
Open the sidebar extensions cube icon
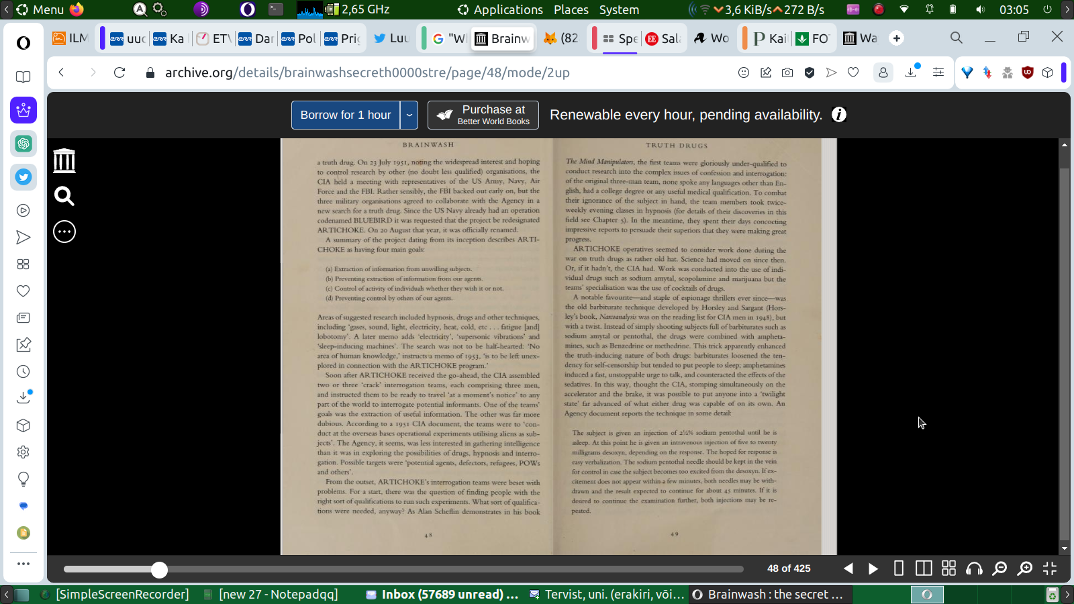coord(23,425)
